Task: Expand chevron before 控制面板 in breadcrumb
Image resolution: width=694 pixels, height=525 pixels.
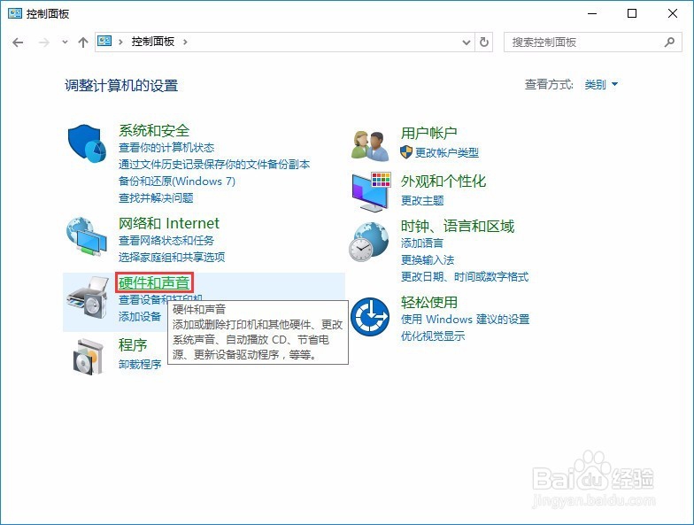Action: [120, 42]
